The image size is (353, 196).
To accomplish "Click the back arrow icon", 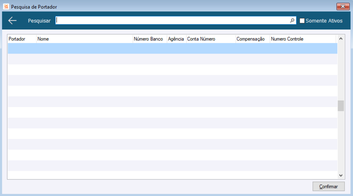I will pyautogui.click(x=12, y=21).
